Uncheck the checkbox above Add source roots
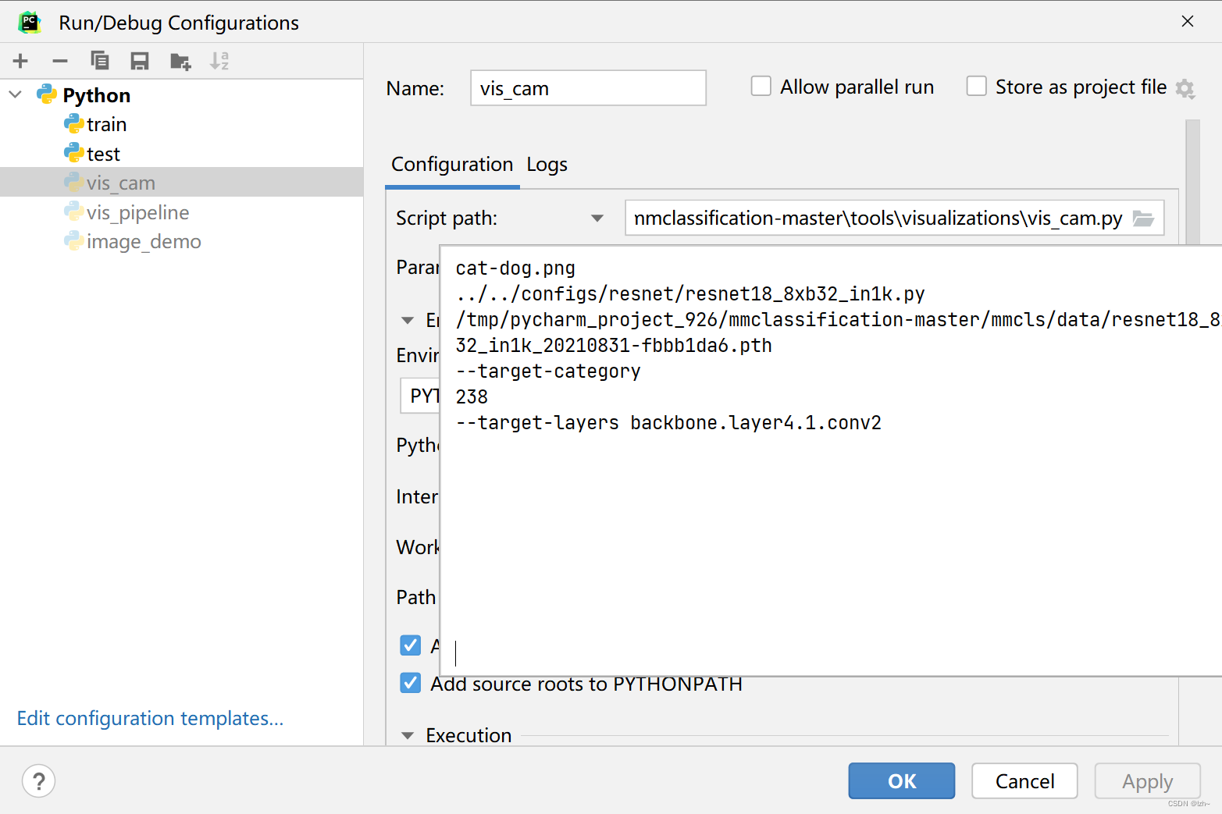Viewport: 1222px width, 814px height. (x=410, y=645)
